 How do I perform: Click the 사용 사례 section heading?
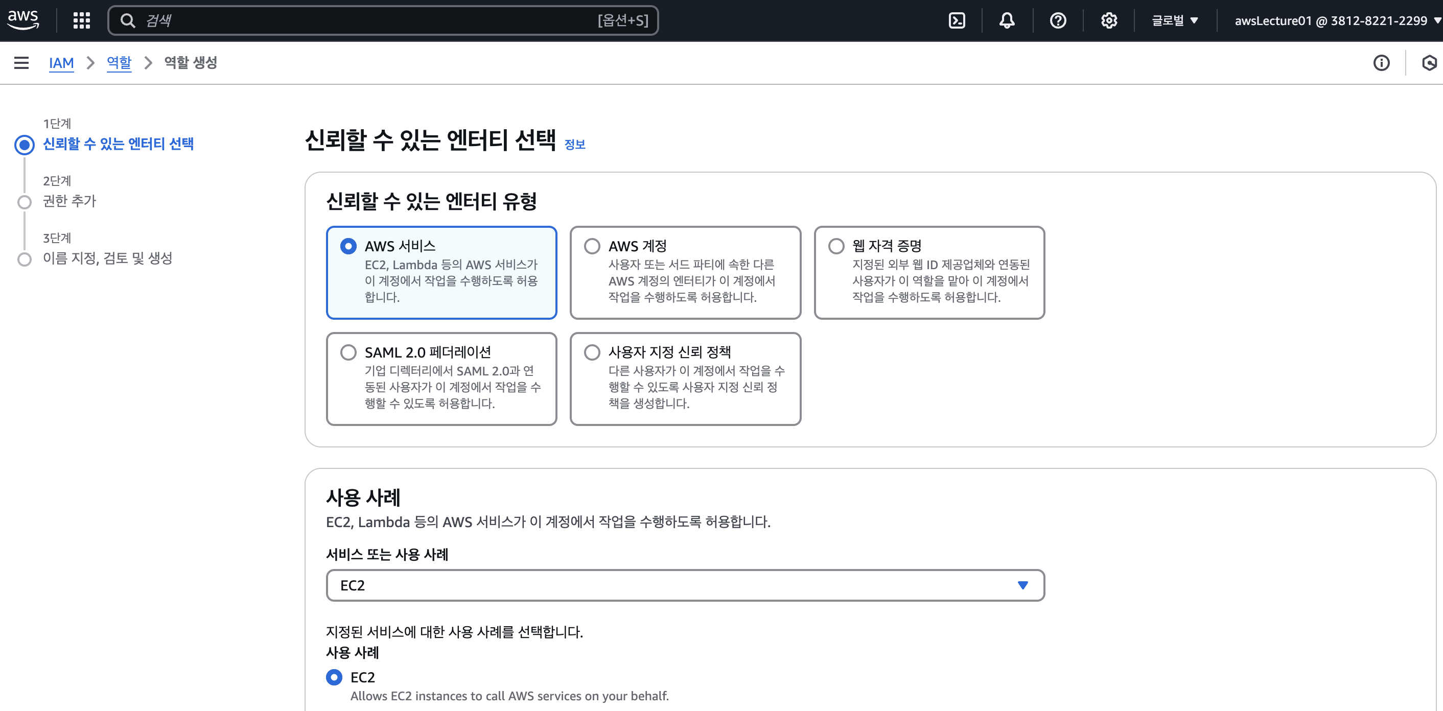pyautogui.click(x=363, y=497)
